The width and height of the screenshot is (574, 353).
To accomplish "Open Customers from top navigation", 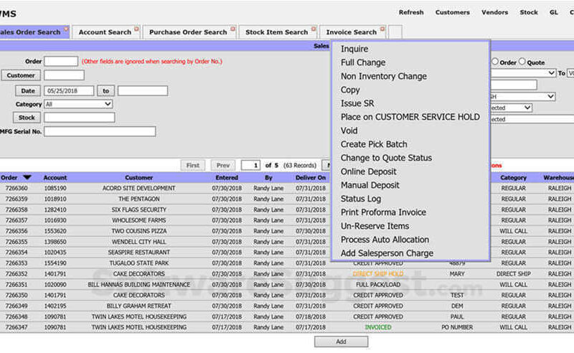I will coord(453,12).
